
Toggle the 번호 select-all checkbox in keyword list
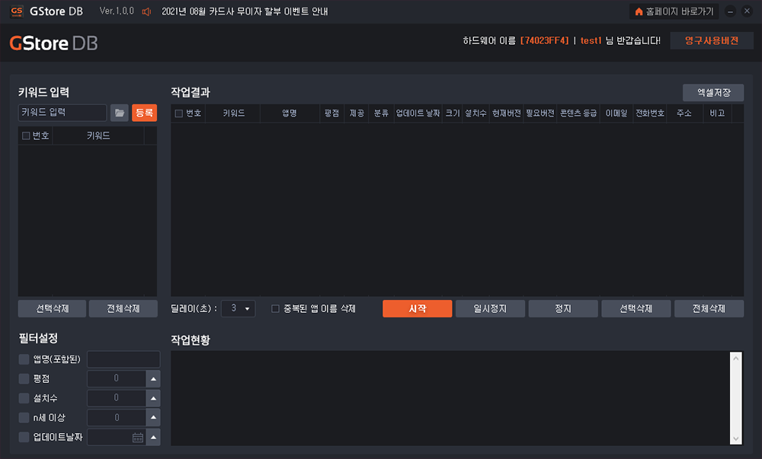point(26,135)
